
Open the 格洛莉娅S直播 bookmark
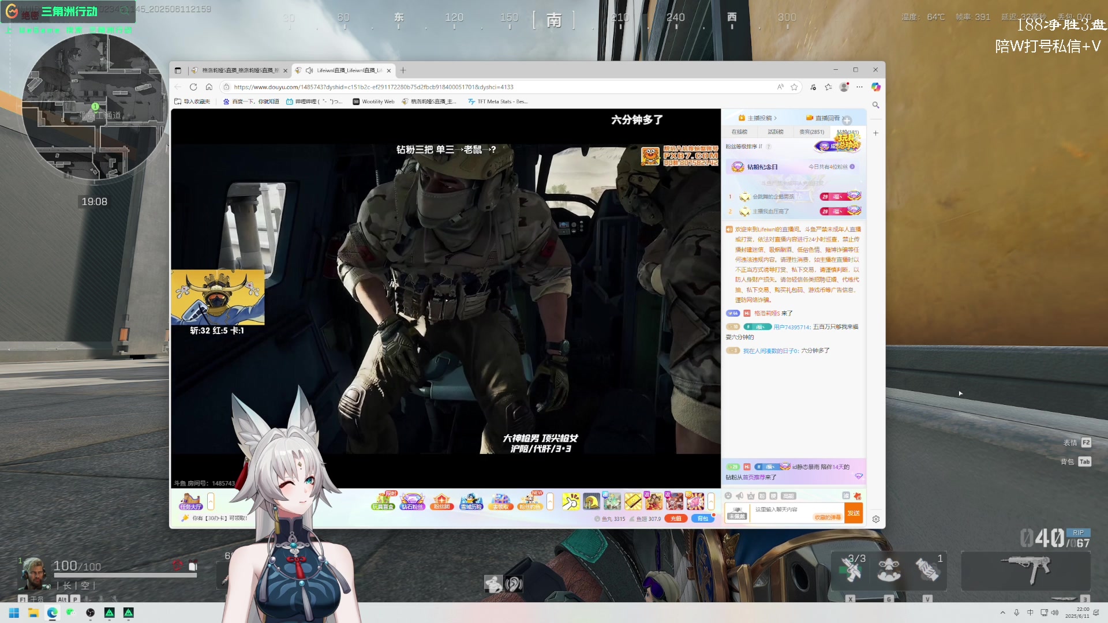click(x=429, y=102)
